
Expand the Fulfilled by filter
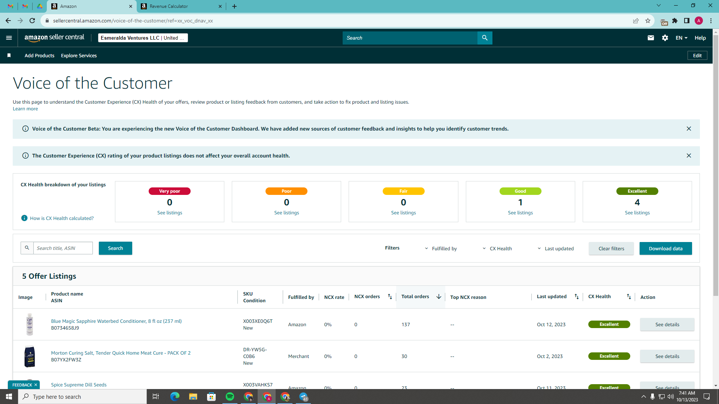[441, 248]
